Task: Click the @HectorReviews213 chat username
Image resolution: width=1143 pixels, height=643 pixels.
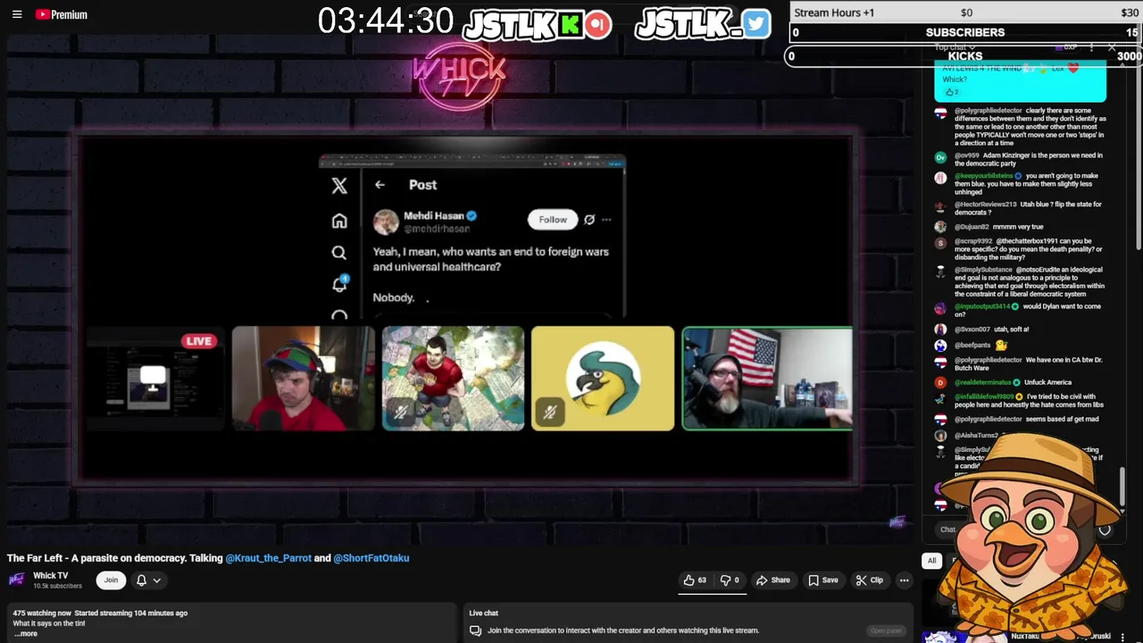Action: (x=985, y=205)
